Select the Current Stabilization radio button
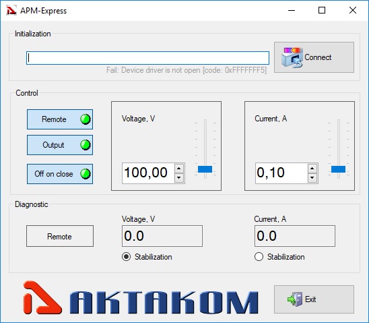Screen dimensions: 369x323 (x=259, y=256)
